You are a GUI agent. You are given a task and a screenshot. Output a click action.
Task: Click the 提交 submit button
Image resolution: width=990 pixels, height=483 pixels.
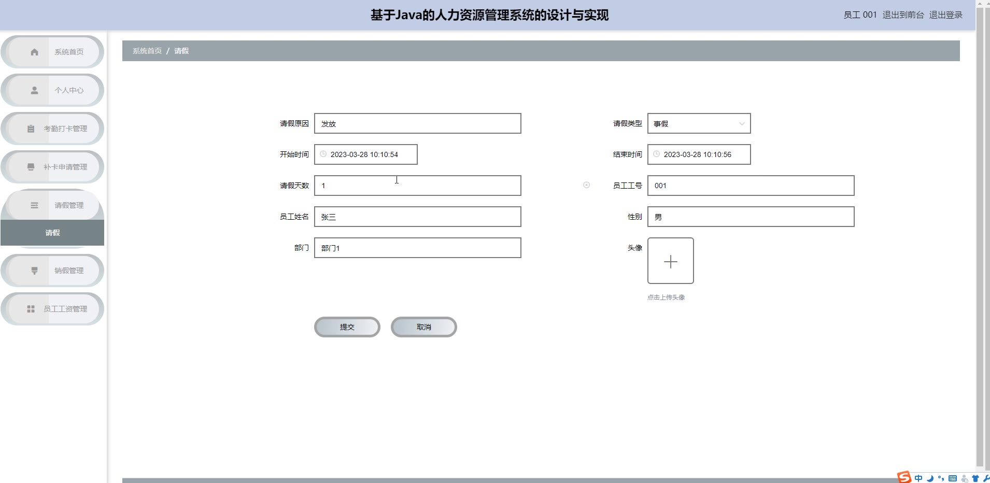tap(347, 327)
